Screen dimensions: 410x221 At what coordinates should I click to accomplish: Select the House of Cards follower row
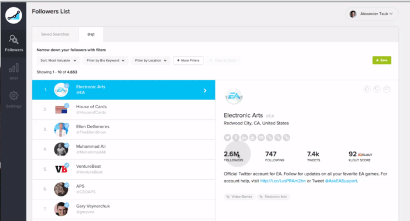(124, 109)
